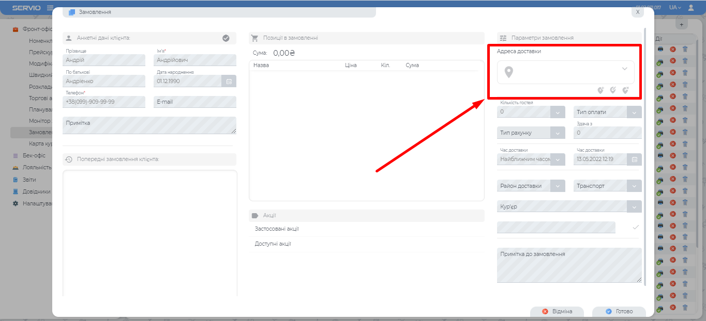706x321 pixels.
Task: Select 'Лояльність' in the sidebar menu
Action: [x=36, y=167]
